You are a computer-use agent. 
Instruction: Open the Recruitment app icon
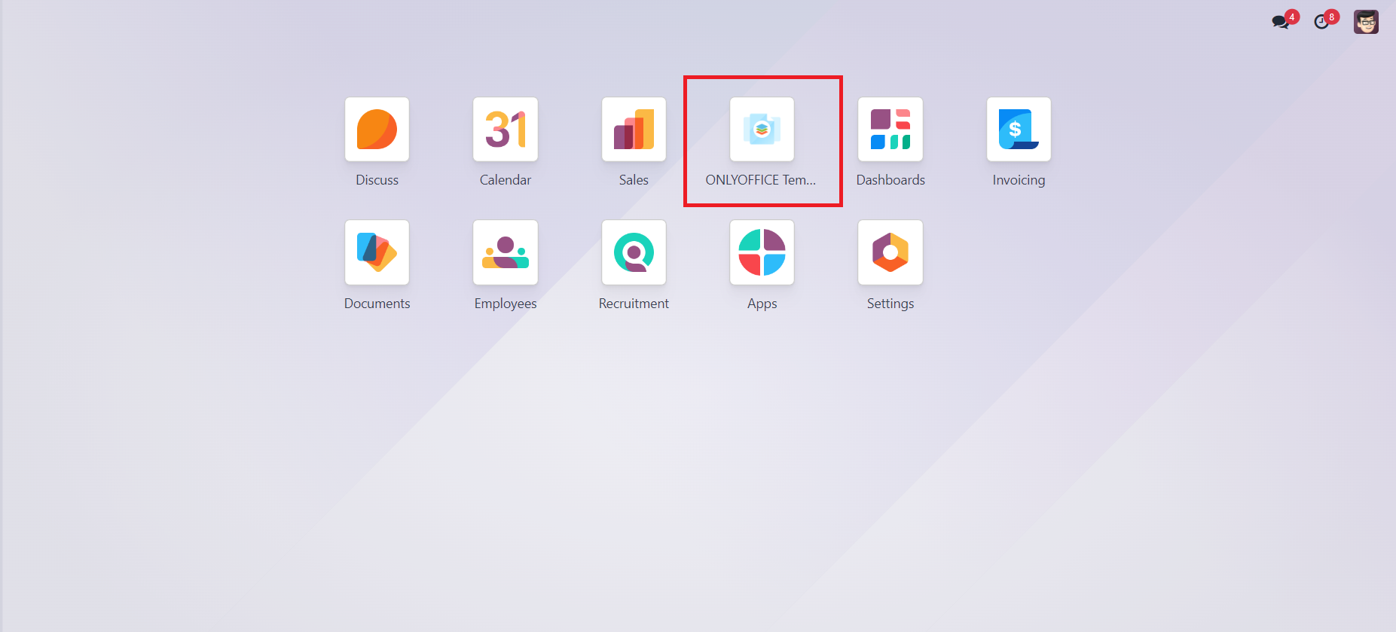point(634,252)
